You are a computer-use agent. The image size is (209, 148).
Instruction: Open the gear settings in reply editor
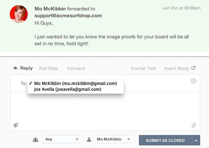193,81
